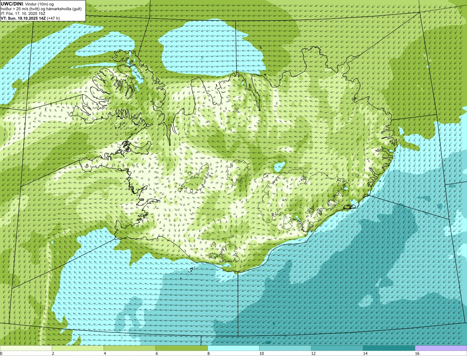
Task: Select the 'VT: Sun. 19.10.2025 14Z (+47 h)' line
Action: click(x=30, y=18)
